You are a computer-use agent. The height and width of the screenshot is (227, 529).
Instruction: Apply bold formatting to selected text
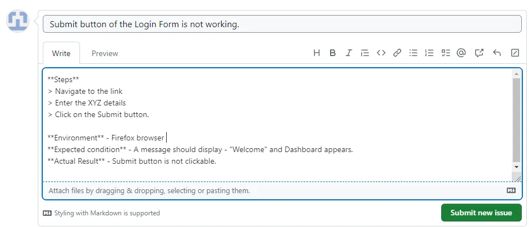[x=333, y=53]
